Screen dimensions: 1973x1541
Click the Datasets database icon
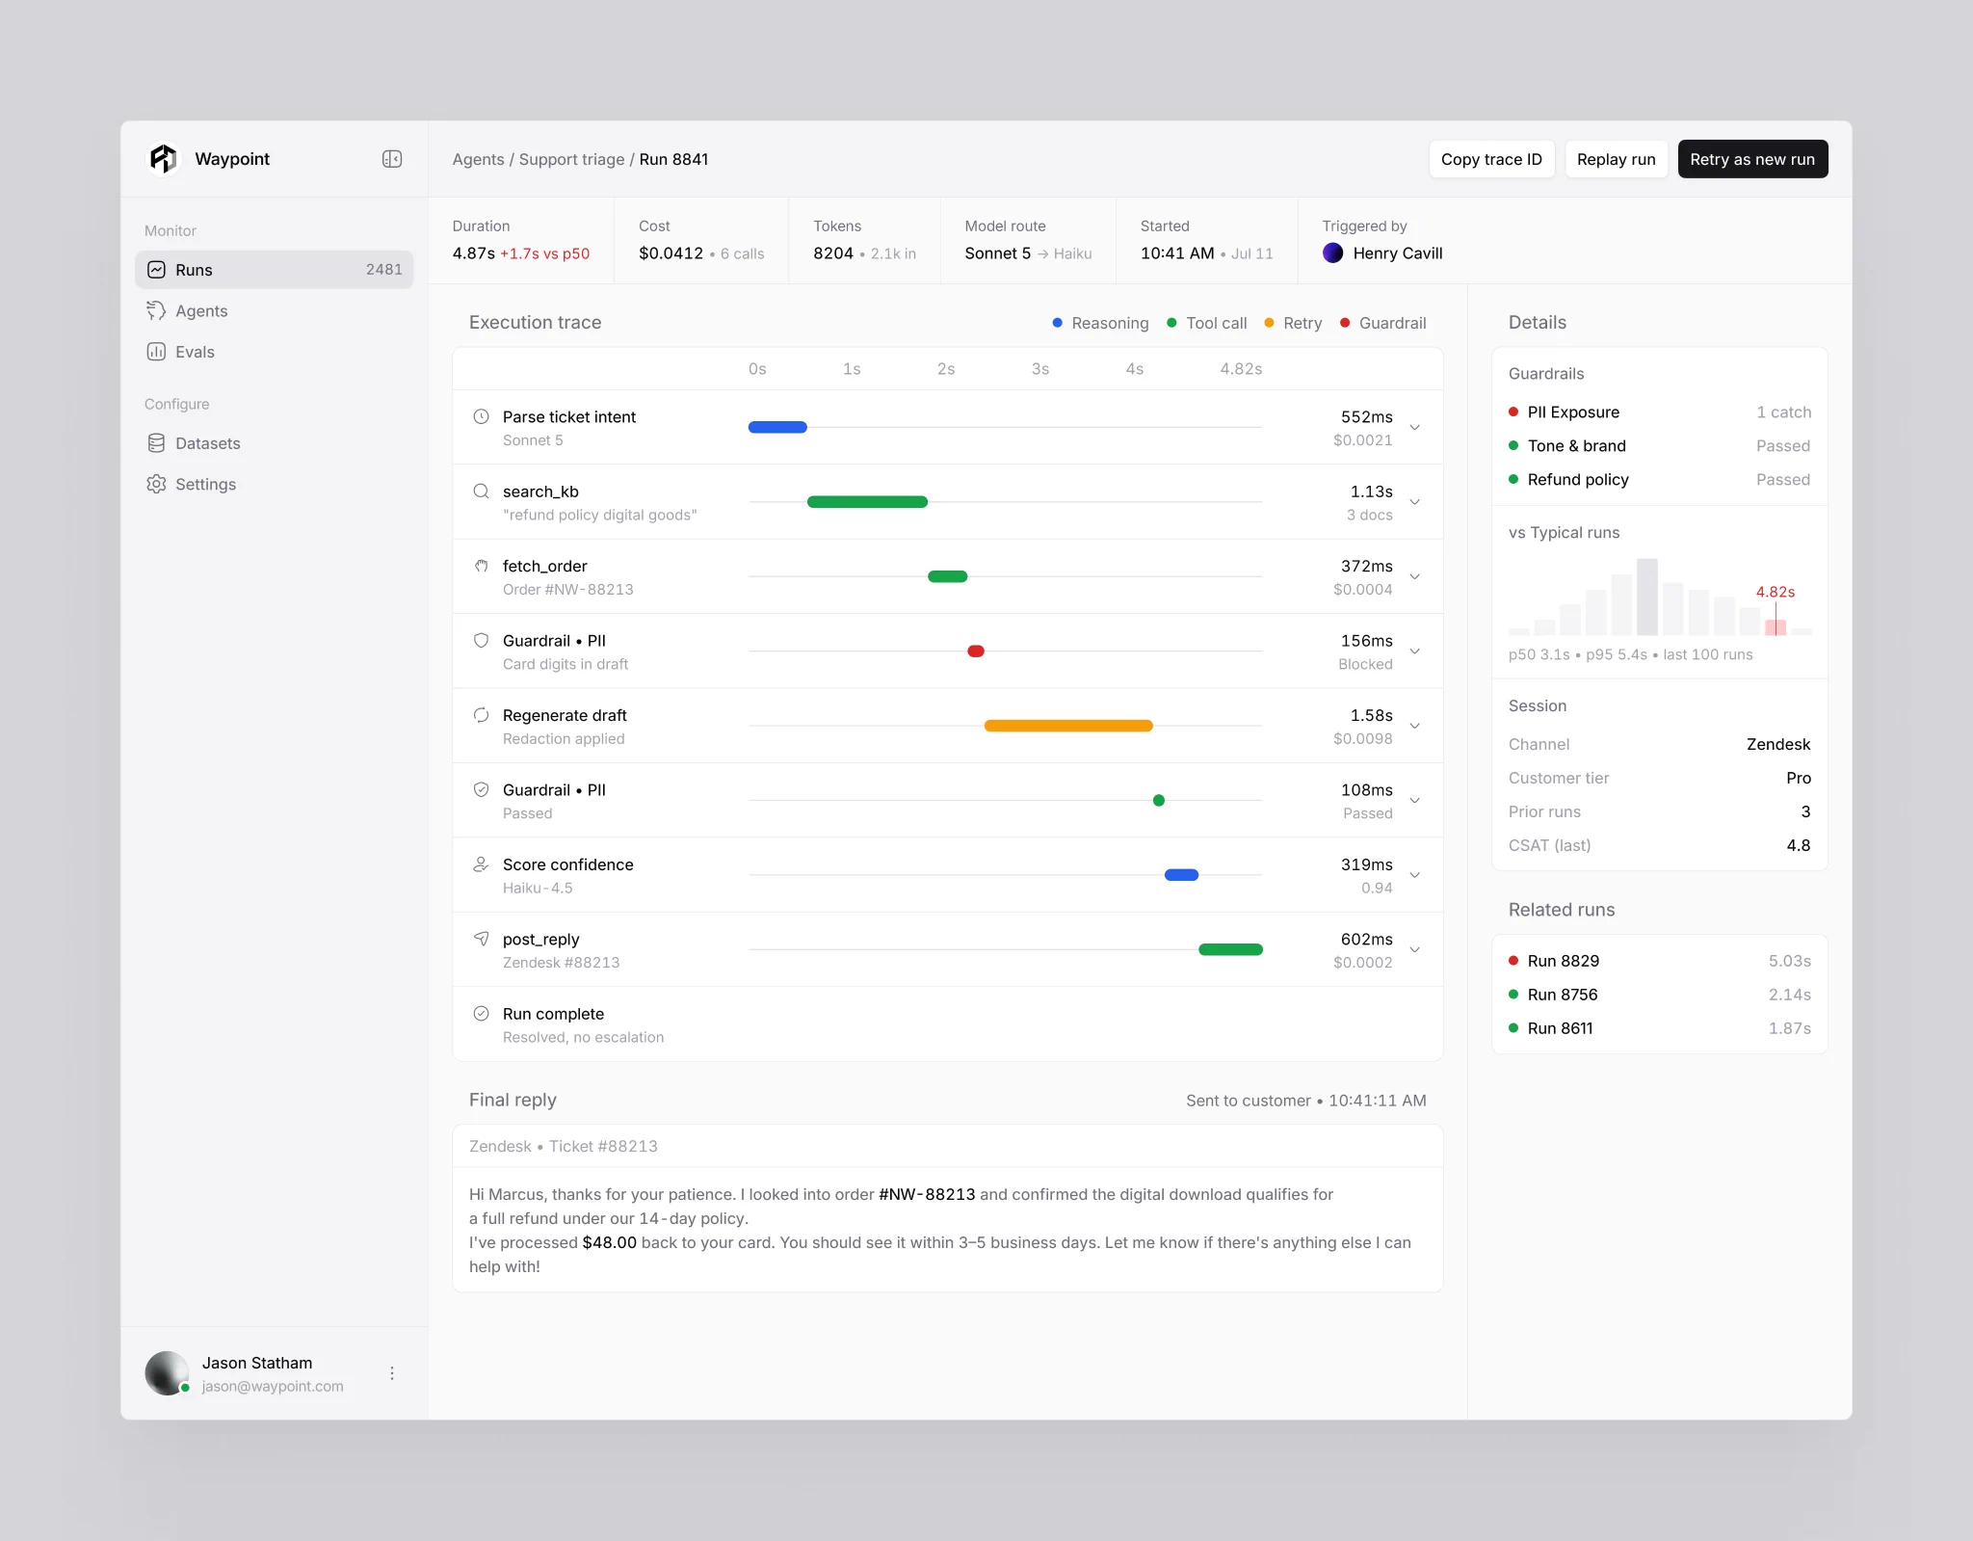point(156,443)
